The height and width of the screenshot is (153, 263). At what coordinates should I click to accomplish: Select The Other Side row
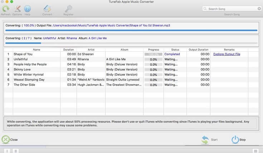(131, 85)
